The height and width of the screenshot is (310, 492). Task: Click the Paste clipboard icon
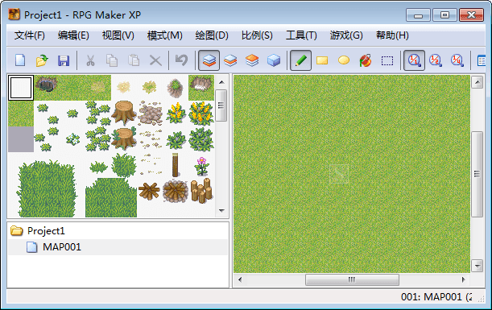[x=134, y=60]
